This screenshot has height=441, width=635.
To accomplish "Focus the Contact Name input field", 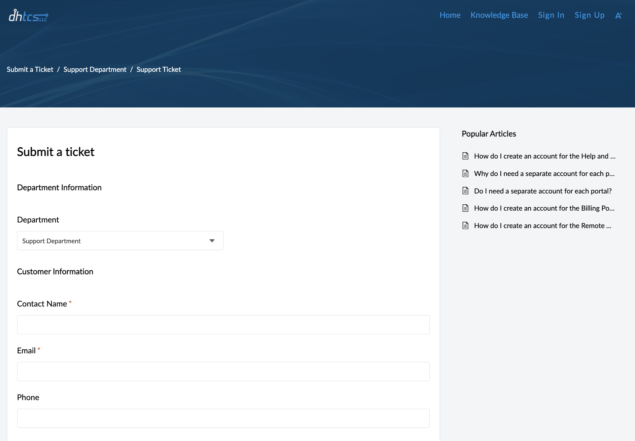I will coord(223,325).
